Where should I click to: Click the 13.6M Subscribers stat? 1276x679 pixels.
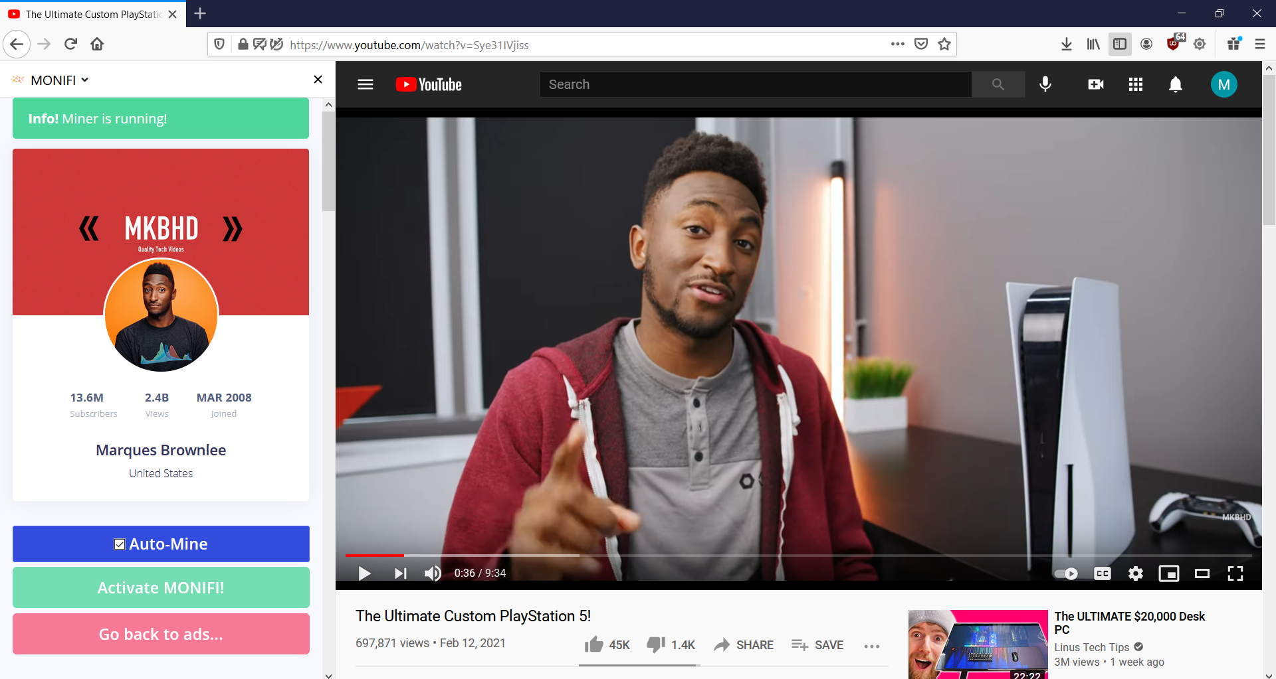pos(93,404)
